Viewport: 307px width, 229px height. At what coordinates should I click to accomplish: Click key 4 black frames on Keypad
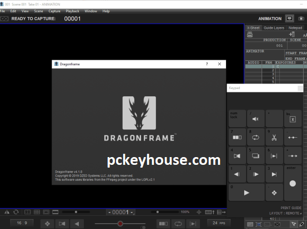237,155
